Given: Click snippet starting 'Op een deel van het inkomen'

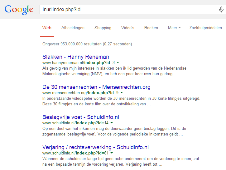Looking at the screenshot, I should (114, 131).
